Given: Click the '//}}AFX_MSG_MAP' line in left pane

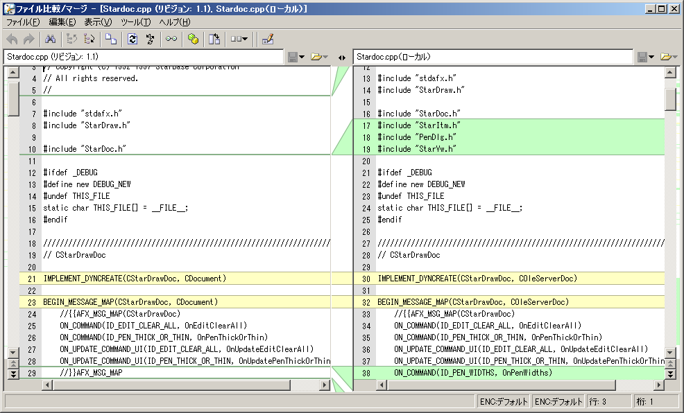Looking at the screenshot, I should click(x=91, y=373).
